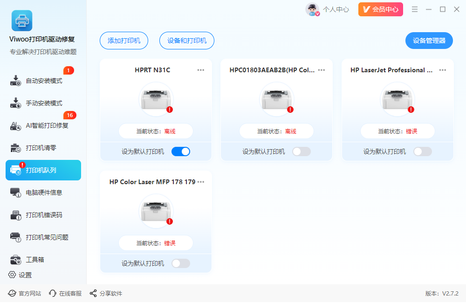Select the 打印机队列 sidebar tab
The image size is (466, 303).
[43, 170]
